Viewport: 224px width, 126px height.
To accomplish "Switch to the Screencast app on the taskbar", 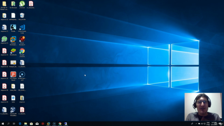I will (x=54, y=124).
